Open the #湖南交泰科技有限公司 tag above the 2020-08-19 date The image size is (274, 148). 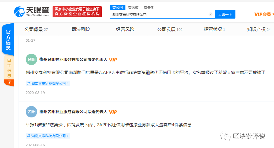pyautogui.click(x=48, y=83)
